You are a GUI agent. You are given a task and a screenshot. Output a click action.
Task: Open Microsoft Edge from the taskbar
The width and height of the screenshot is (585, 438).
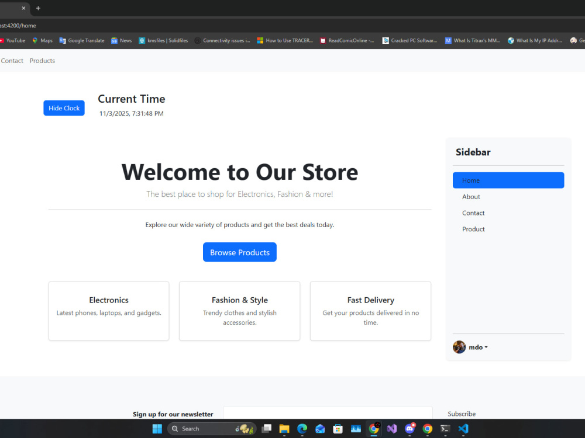[302, 429]
